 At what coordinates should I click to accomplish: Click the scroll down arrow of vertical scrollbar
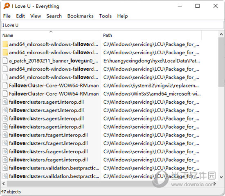pos(221,177)
